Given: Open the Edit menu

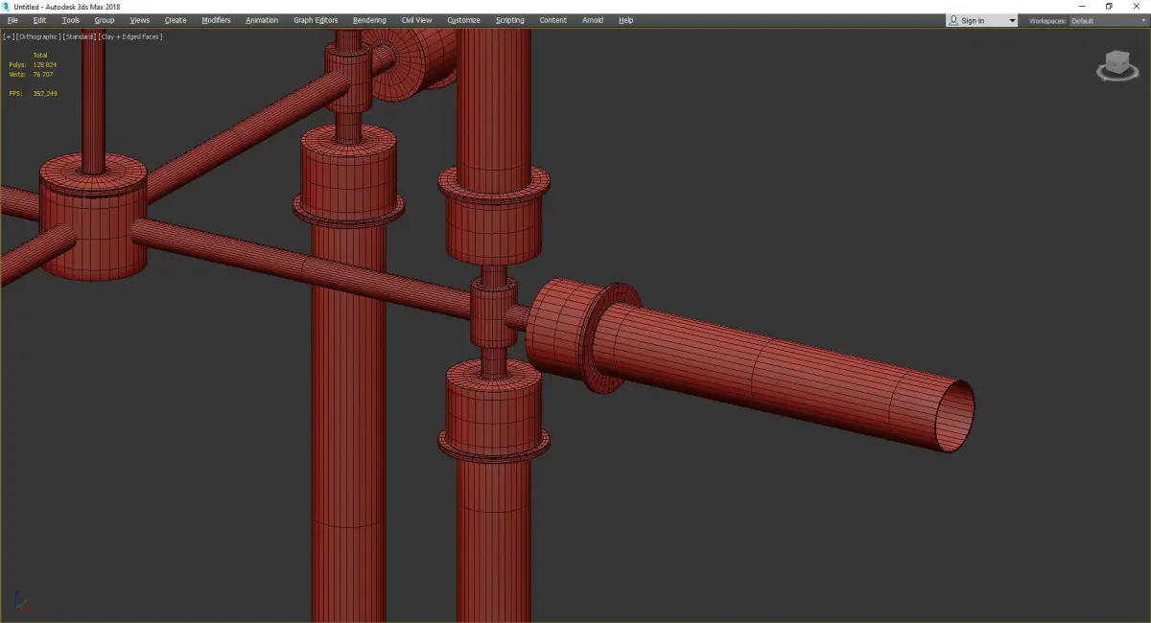Looking at the screenshot, I should (39, 20).
